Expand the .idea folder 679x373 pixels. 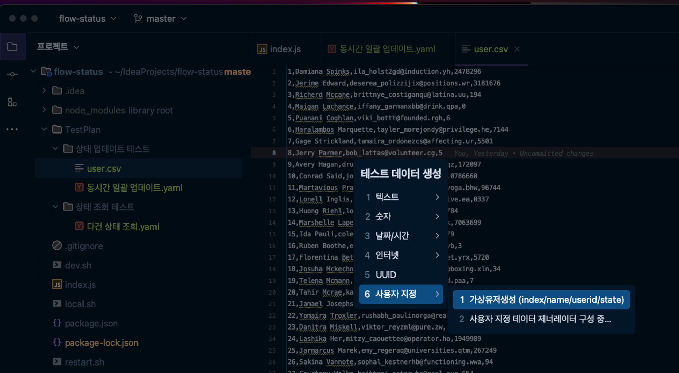tap(44, 91)
